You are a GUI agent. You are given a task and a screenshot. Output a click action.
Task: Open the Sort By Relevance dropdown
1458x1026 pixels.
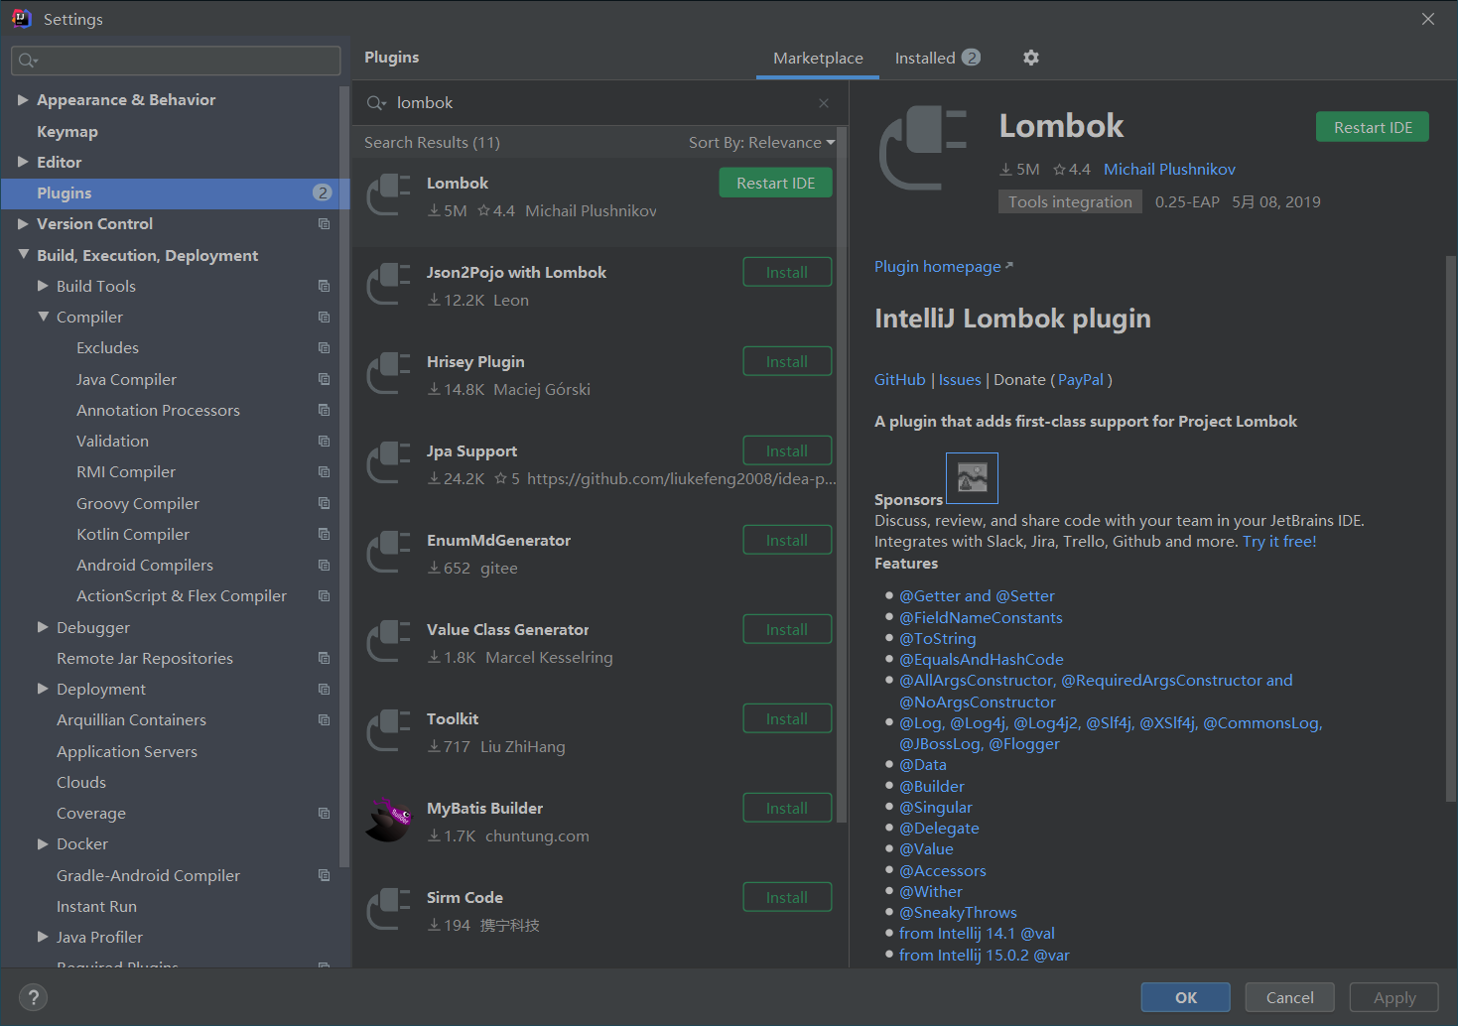pyautogui.click(x=762, y=142)
